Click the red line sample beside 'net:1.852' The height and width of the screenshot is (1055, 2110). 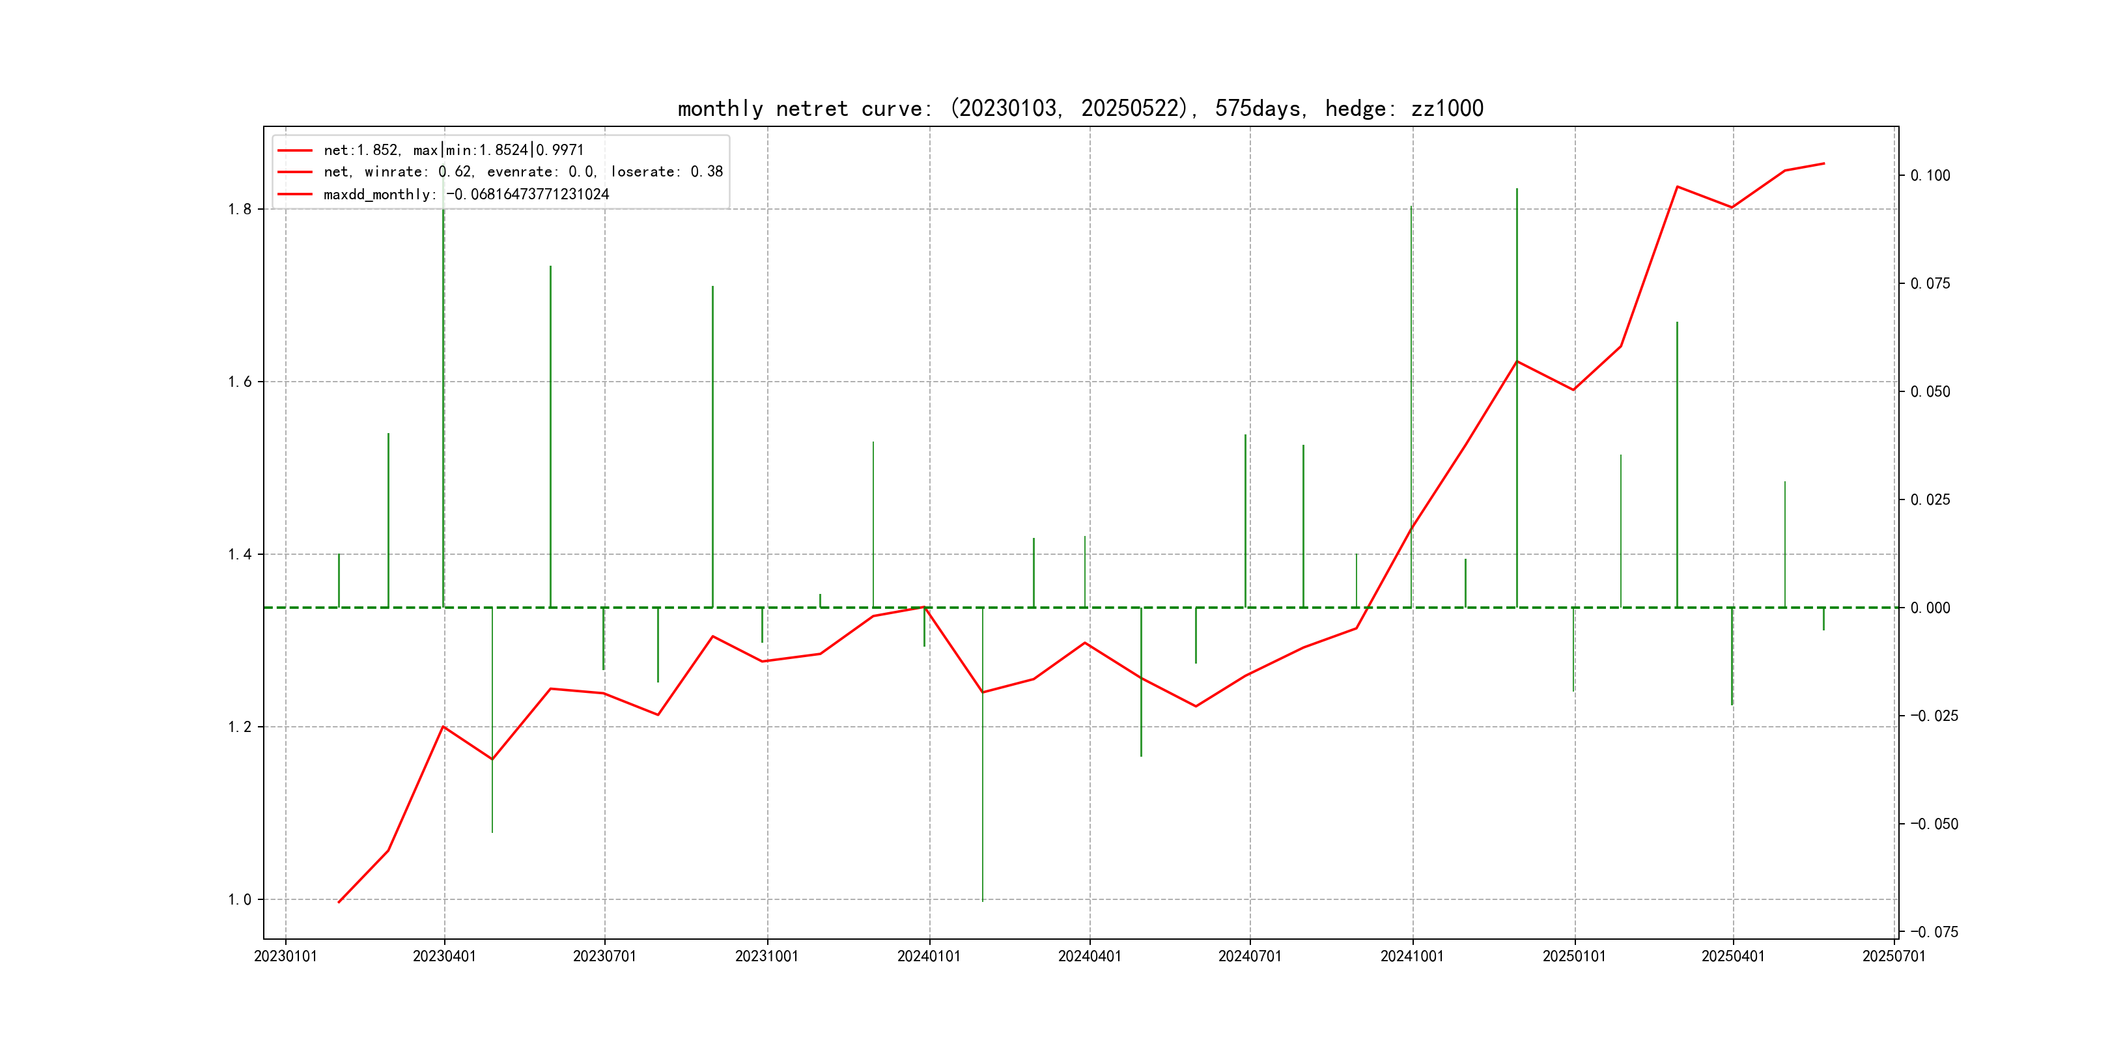[x=295, y=150]
